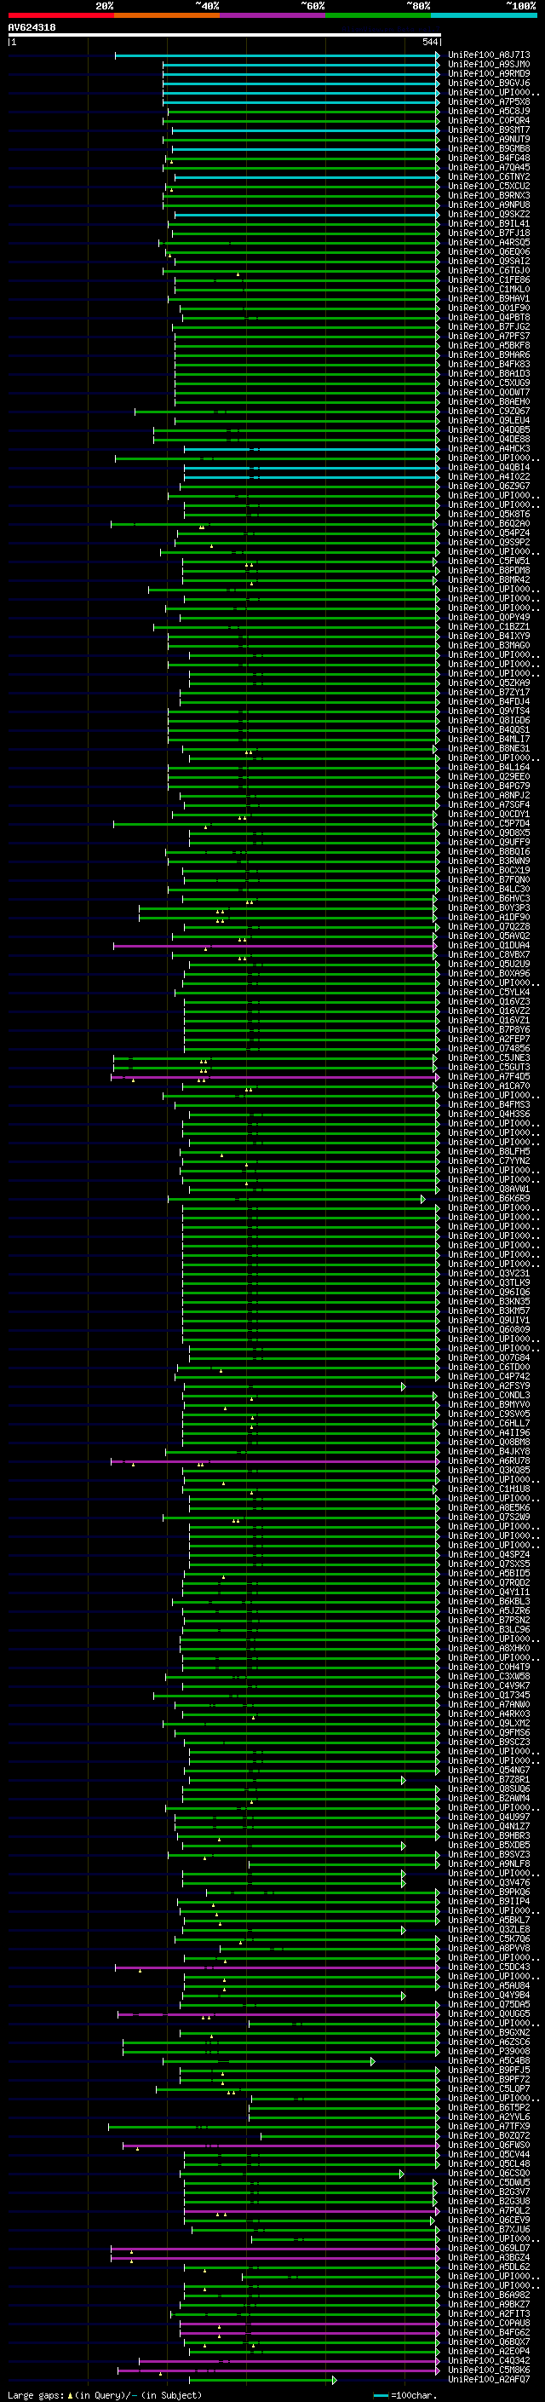Click label UniRef100_B9PFJ5
This screenshot has width=545, height=2402.
tap(489, 2070)
